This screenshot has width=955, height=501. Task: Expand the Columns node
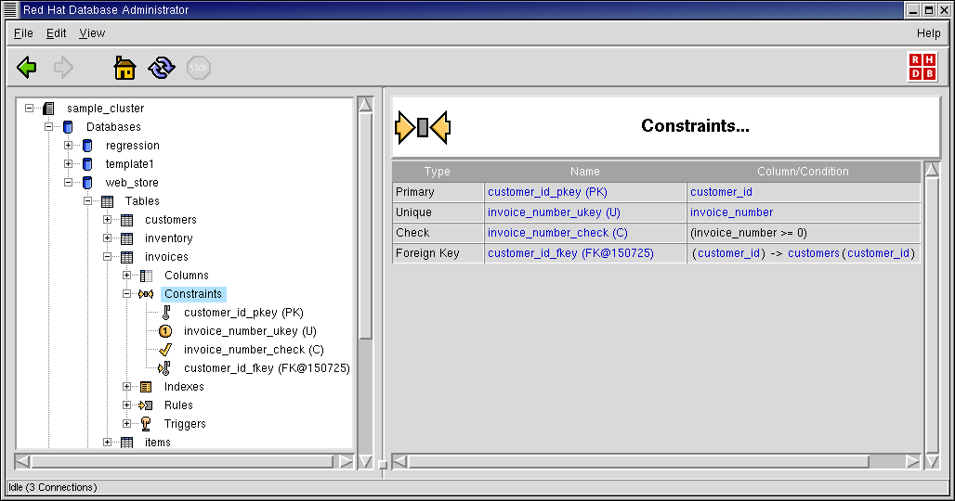coord(126,276)
